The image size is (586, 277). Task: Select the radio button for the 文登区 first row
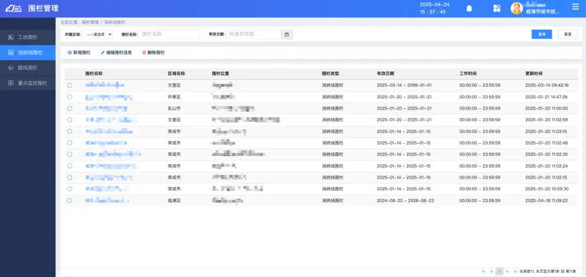point(69,85)
